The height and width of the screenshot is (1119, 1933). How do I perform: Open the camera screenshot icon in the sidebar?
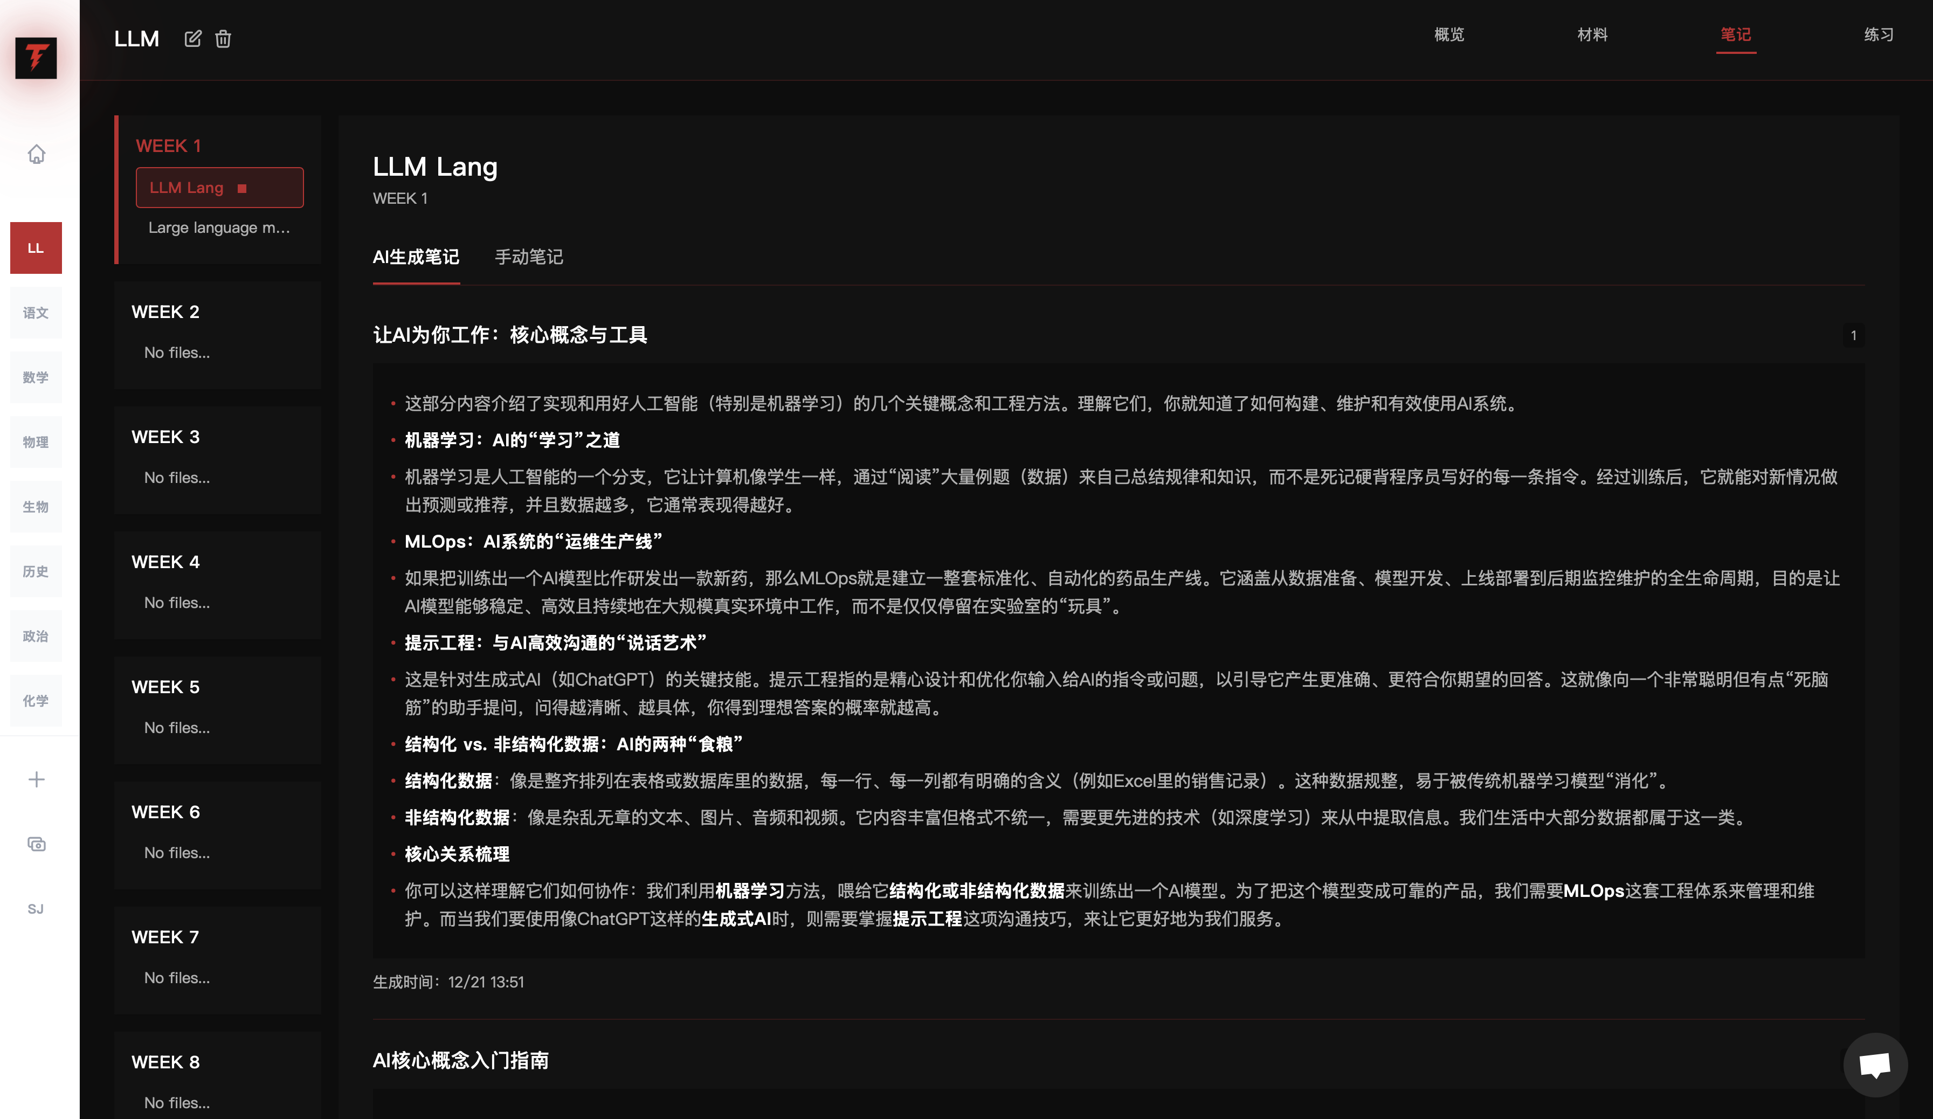(36, 844)
